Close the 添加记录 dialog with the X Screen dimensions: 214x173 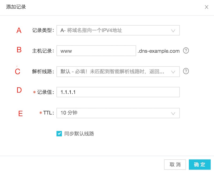(x=207, y=7)
